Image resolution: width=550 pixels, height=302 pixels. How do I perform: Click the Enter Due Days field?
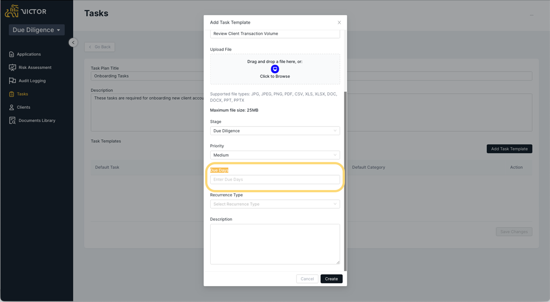tap(275, 179)
